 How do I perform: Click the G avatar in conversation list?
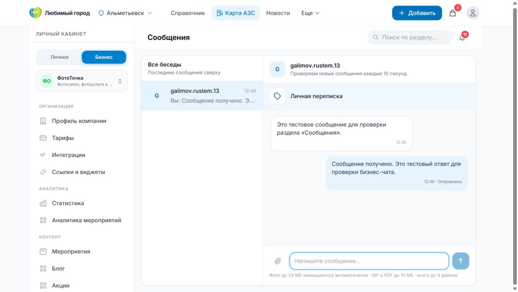click(156, 96)
